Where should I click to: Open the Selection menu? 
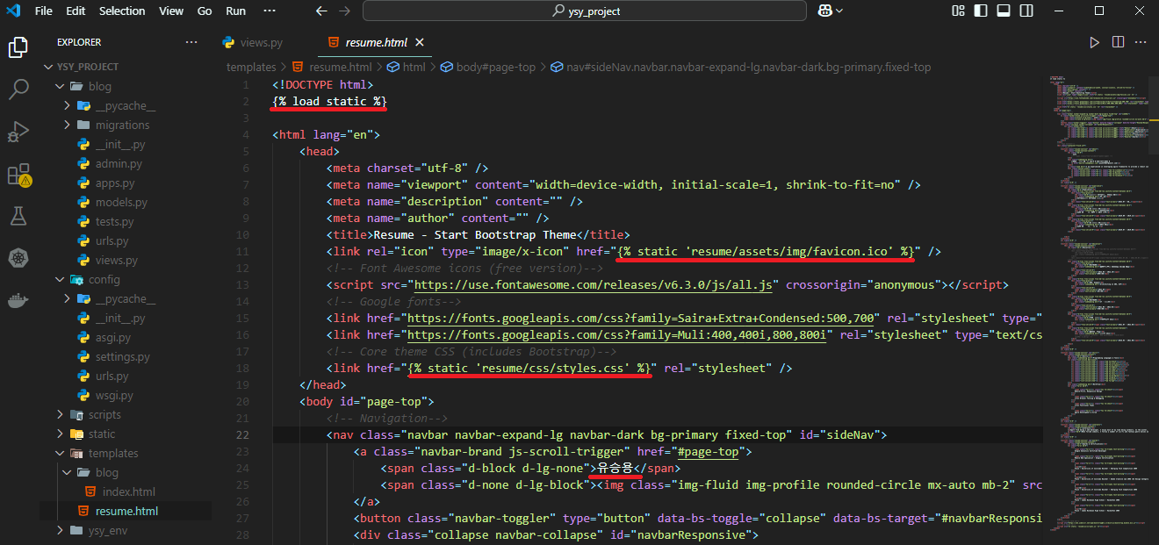122,11
